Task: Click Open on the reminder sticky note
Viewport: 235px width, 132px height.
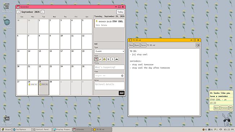Action: click(x=217, y=108)
